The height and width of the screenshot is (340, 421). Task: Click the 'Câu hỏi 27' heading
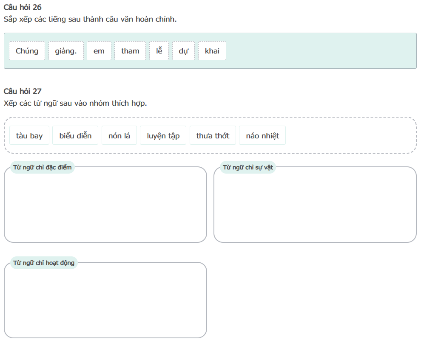coord(23,91)
